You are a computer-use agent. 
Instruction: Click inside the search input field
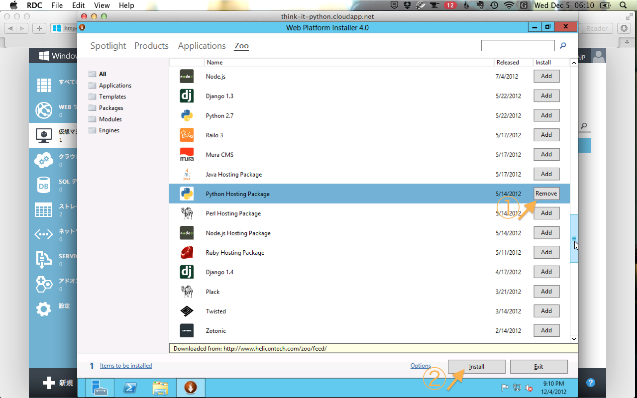tap(518, 45)
